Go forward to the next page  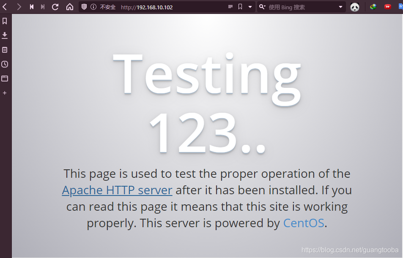[19, 7]
